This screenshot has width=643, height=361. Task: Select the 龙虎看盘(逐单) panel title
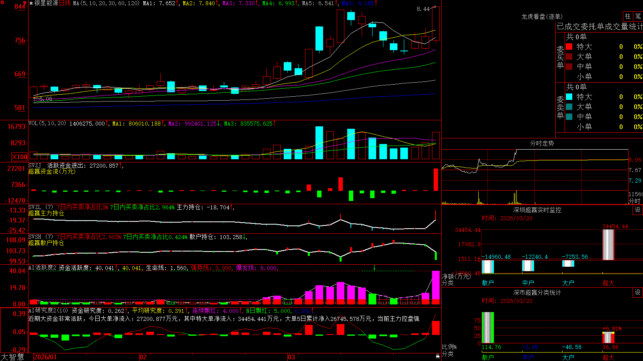click(542, 16)
